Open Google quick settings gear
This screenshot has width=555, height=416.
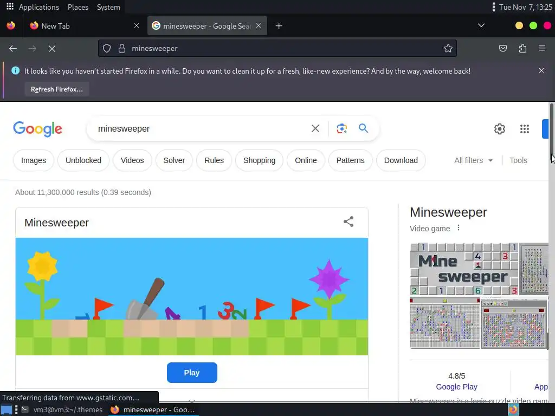point(499,129)
